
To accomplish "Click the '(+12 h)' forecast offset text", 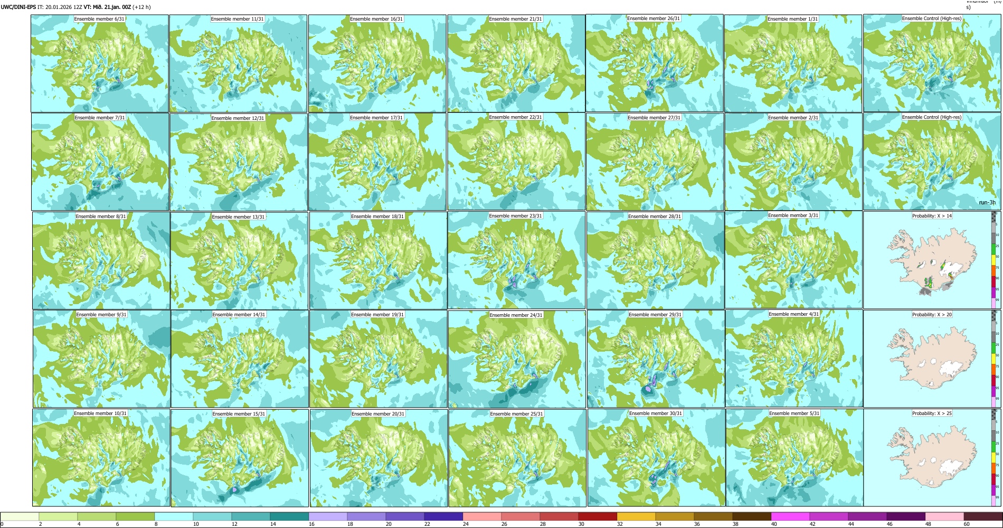I will click(141, 7).
